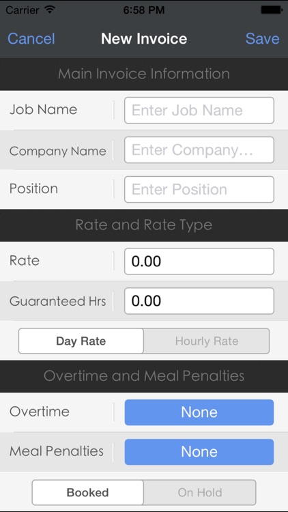The width and height of the screenshot is (288, 512).
Task: Select the Booked status segment
Action: coord(88,492)
